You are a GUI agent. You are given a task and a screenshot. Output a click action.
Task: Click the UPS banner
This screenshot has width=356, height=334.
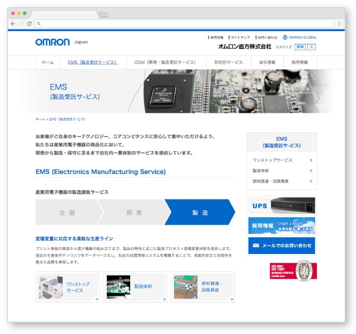(281, 206)
